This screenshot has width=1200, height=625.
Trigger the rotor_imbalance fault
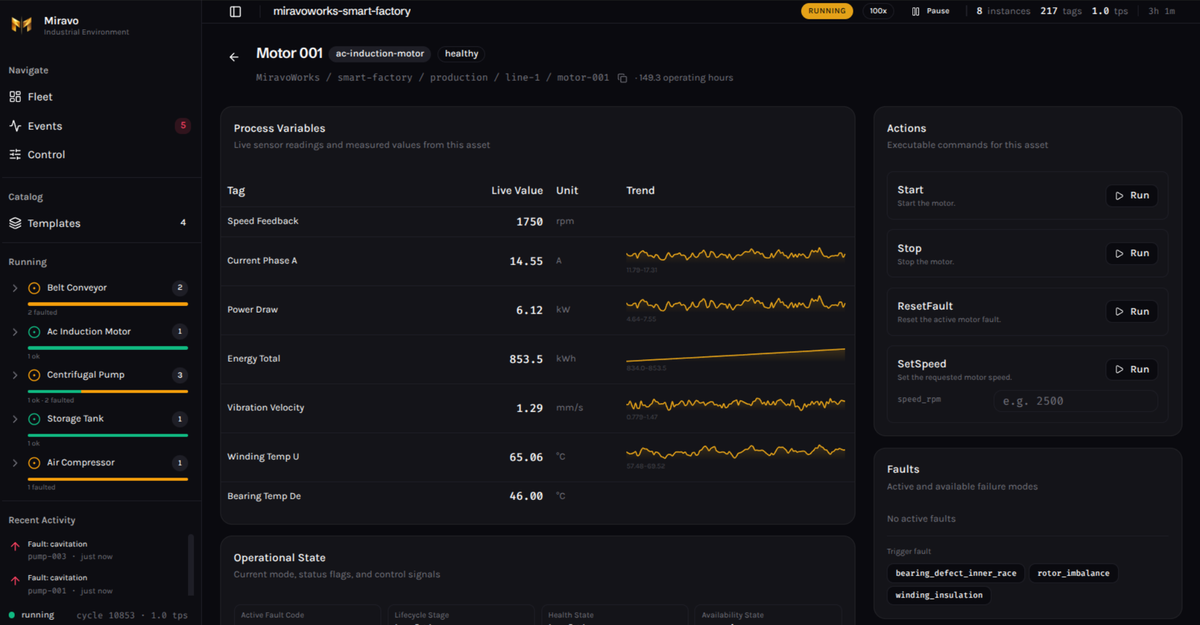[1073, 573]
